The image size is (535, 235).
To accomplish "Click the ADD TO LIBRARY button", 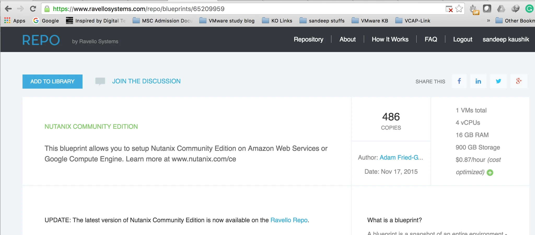I will (53, 81).
